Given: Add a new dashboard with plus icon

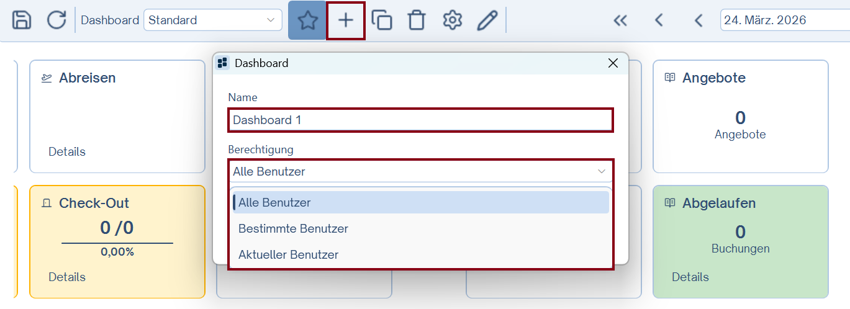Looking at the screenshot, I should tap(346, 20).
